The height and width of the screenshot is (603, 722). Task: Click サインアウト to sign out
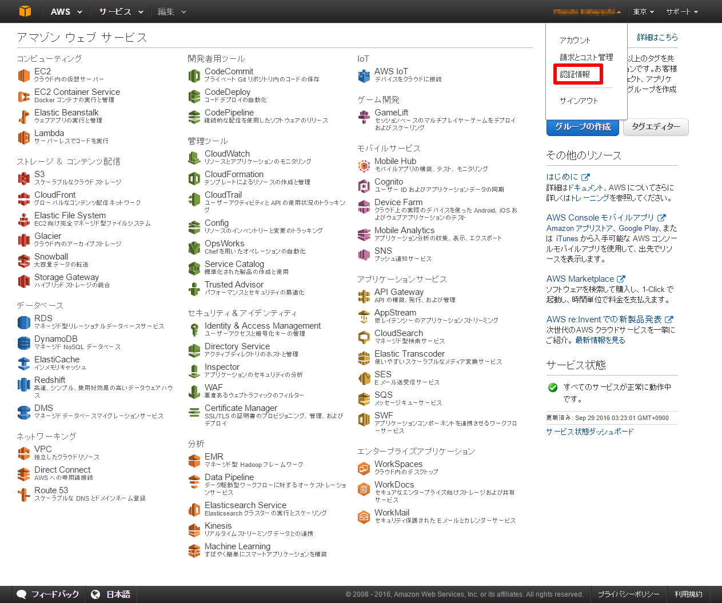coord(579,101)
